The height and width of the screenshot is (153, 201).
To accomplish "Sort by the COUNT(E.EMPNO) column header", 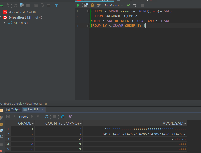I will [58, 123].
